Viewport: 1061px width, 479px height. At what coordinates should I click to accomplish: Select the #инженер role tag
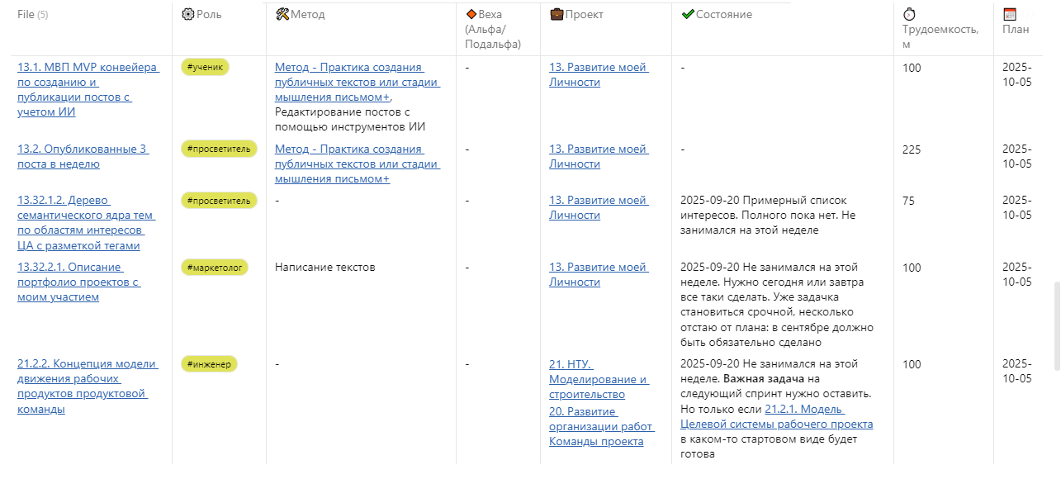pos(209,363)
